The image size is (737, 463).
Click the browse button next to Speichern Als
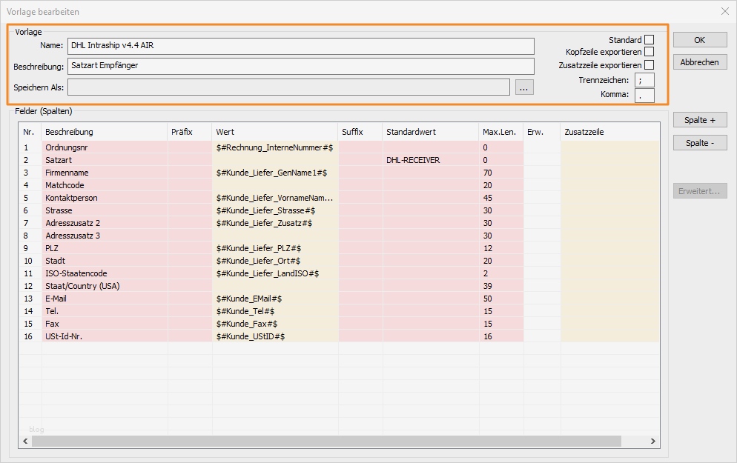523,87
